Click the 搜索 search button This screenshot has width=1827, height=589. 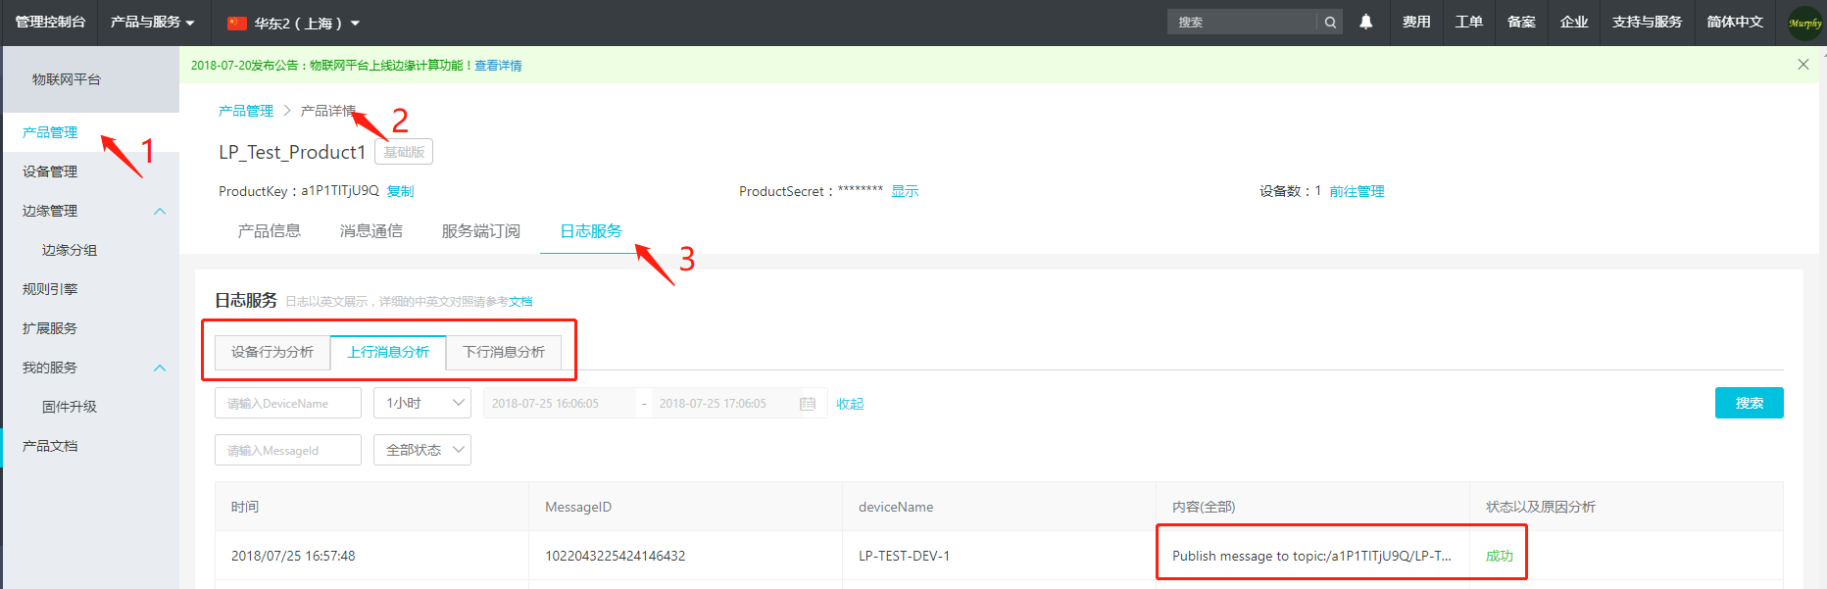point(1749,403)
